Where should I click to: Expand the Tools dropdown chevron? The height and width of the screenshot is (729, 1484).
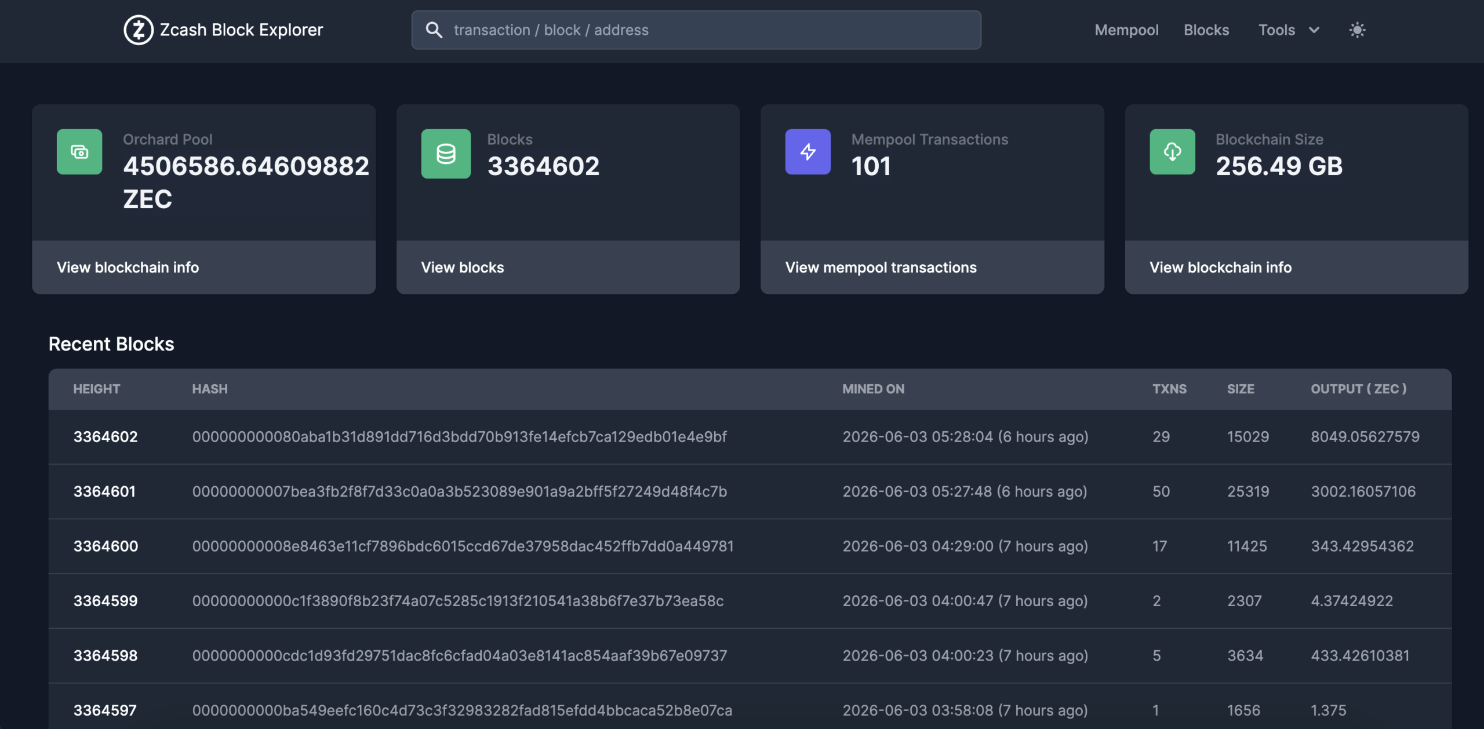point(1314,30)
